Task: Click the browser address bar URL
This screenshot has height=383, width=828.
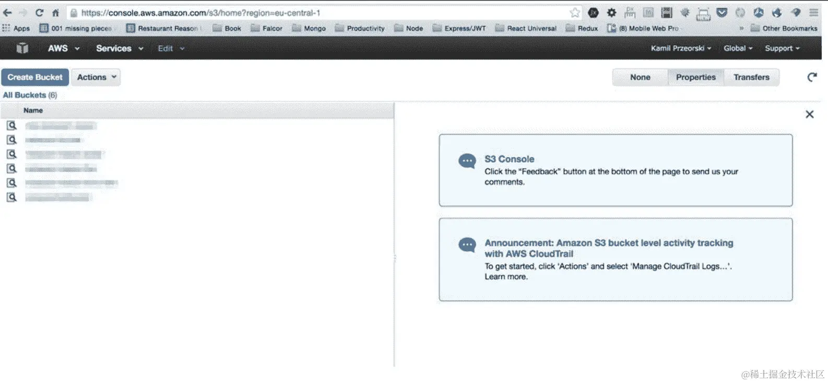Action: point(201,13)
